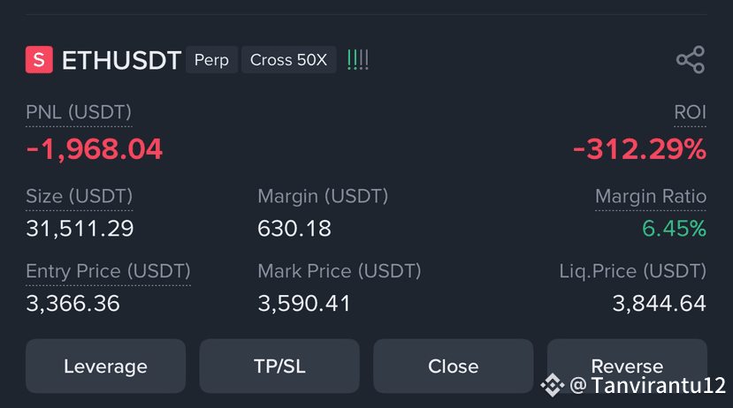Tap the Entry Price (USDT) label
Image resolution: width=733 pixels, height=408 pixels.
point(109,271)
